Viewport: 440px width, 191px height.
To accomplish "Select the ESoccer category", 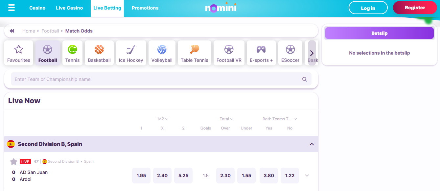I will pyautogui.click(x=290, y=53).
